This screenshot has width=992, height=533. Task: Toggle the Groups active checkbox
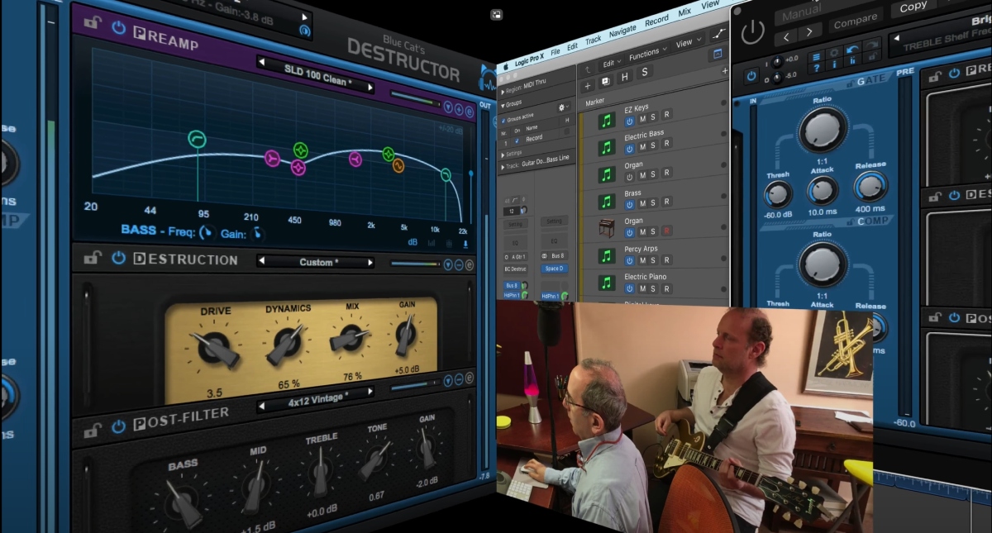(x=504, y=121)
